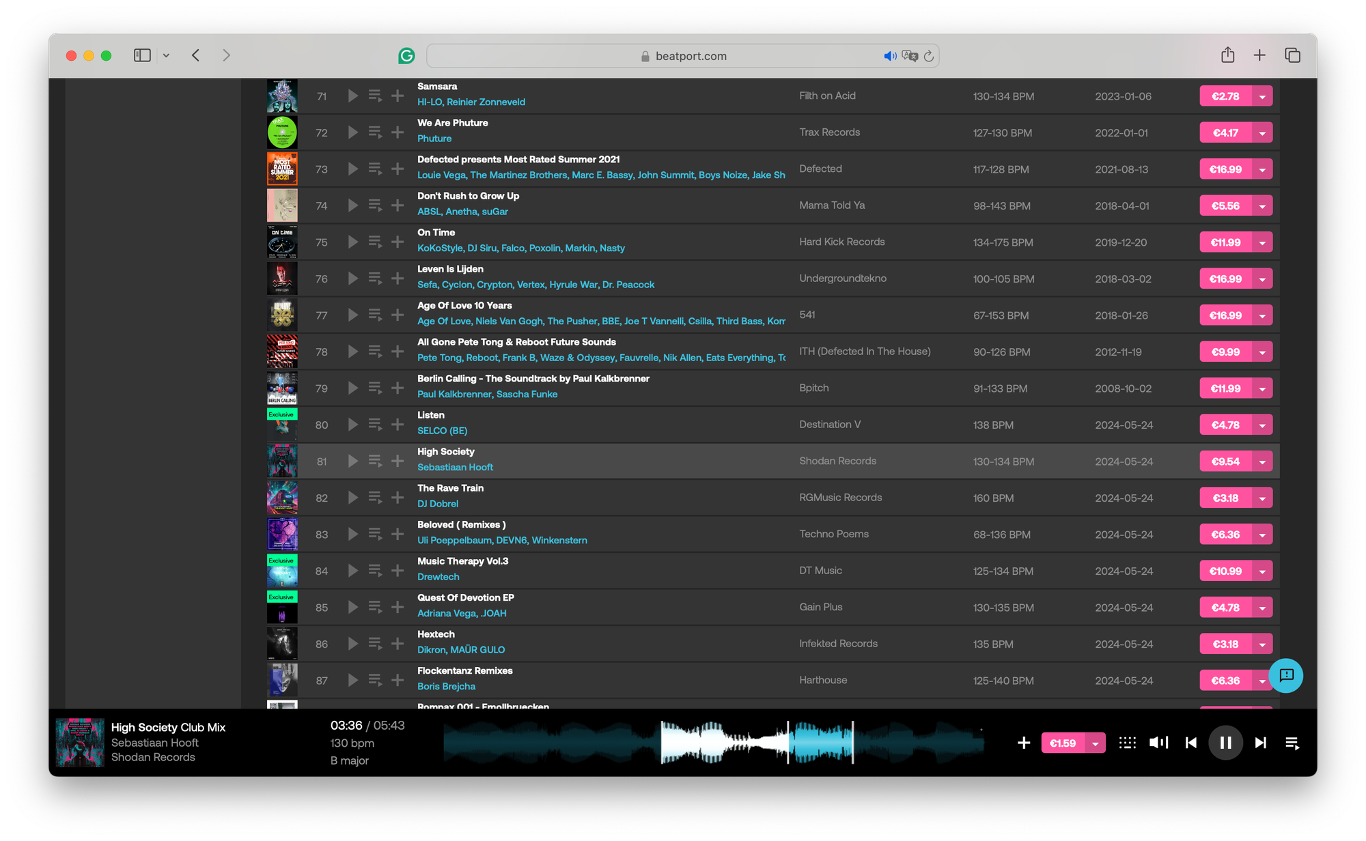Add On Time to playlist

pyautogui.click(x=398, y=242)
